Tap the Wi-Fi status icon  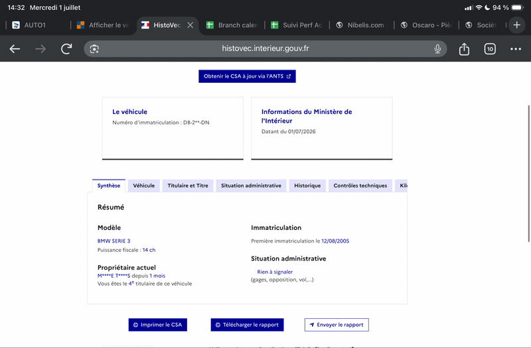click(479, 7)
